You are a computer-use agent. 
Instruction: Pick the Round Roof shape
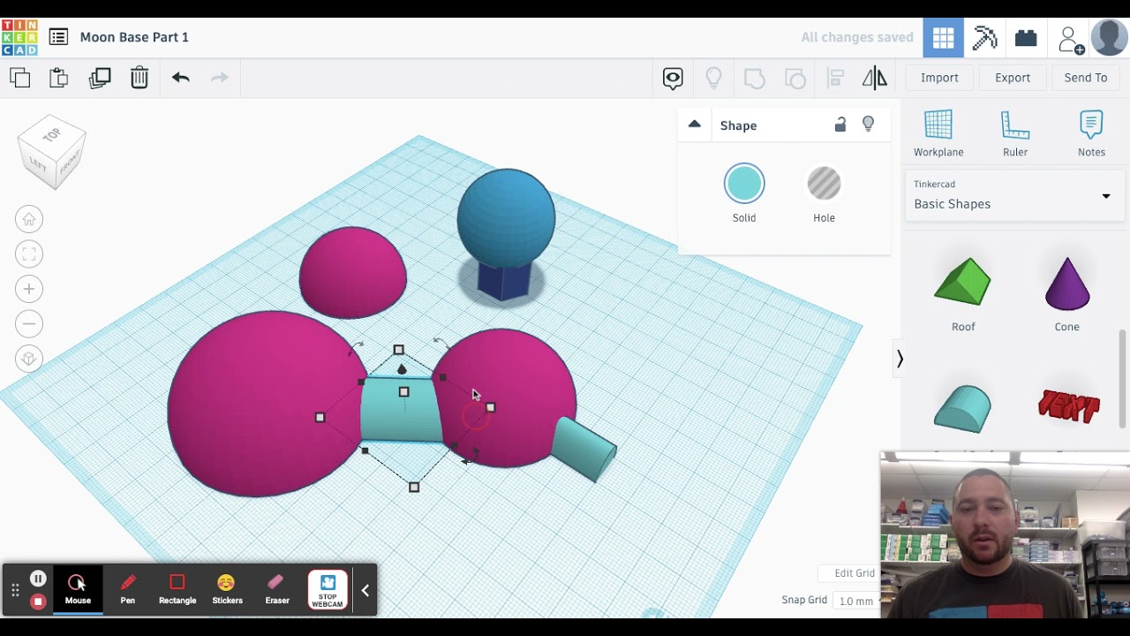pos(962,410)
